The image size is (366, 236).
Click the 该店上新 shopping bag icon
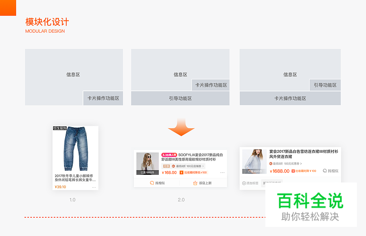click(x=195, y=182)
